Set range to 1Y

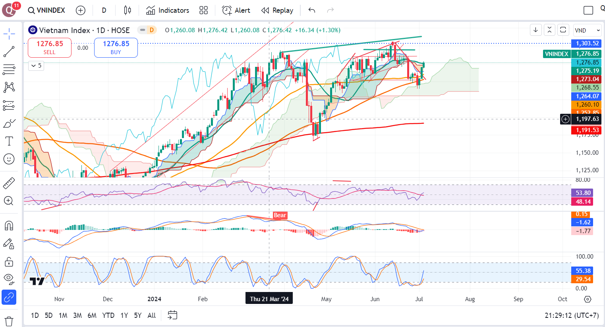124,315
